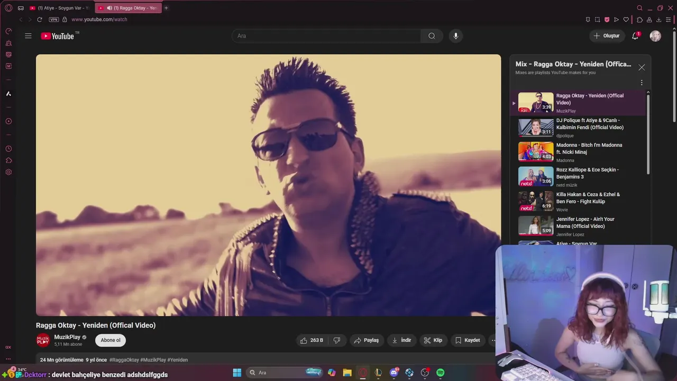Create a clip with Klip button
The height and width of the screenshot is (381, 677).
pyautogui.click(x=433, y=340)
